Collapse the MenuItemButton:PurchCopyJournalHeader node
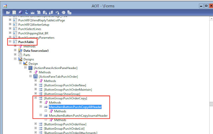The width and height of the screenshot is (213, 134). (41, 115)
